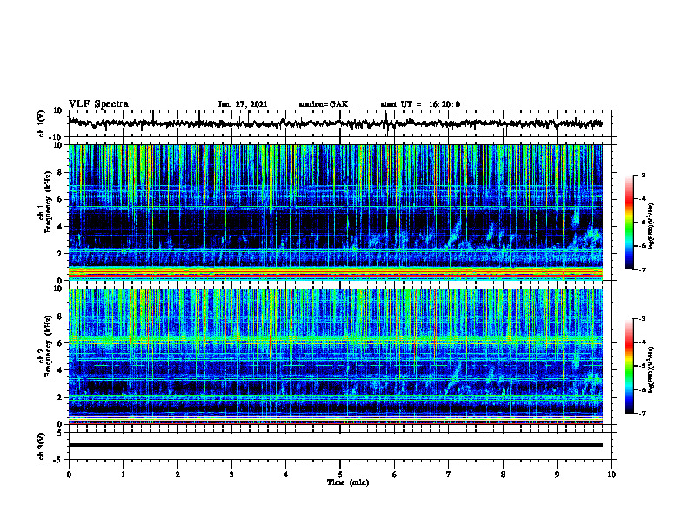Click the "6" kHz tick of ch.2 spectrogram
Screen dimensions: 689x532
click(x=60, y=343)
